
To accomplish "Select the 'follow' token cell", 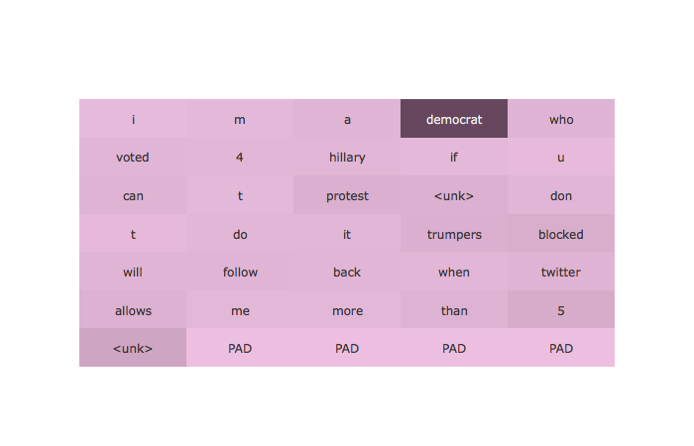I will pyautogui.click(x=240, y=272).
